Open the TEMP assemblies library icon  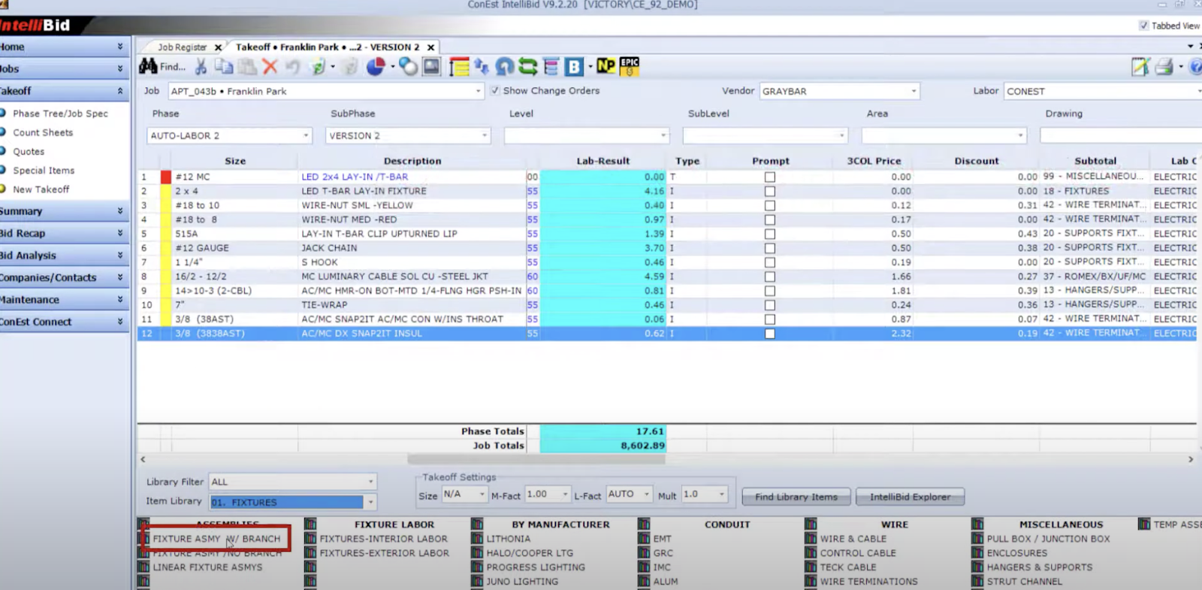pos(1144,525)
